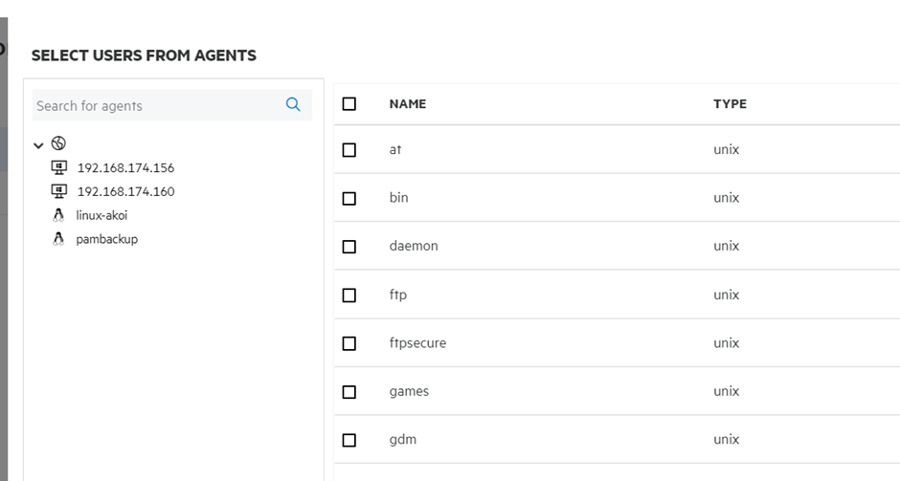The height and width of the screenshot is (481, 900).
Task: Mark the ftpsecure user checkbox
Action: (349, 343)
